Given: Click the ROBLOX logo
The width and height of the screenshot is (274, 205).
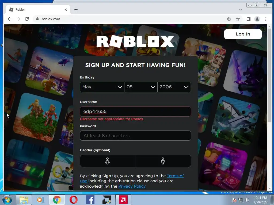Looking at the screenshot, I should (135, 41).
